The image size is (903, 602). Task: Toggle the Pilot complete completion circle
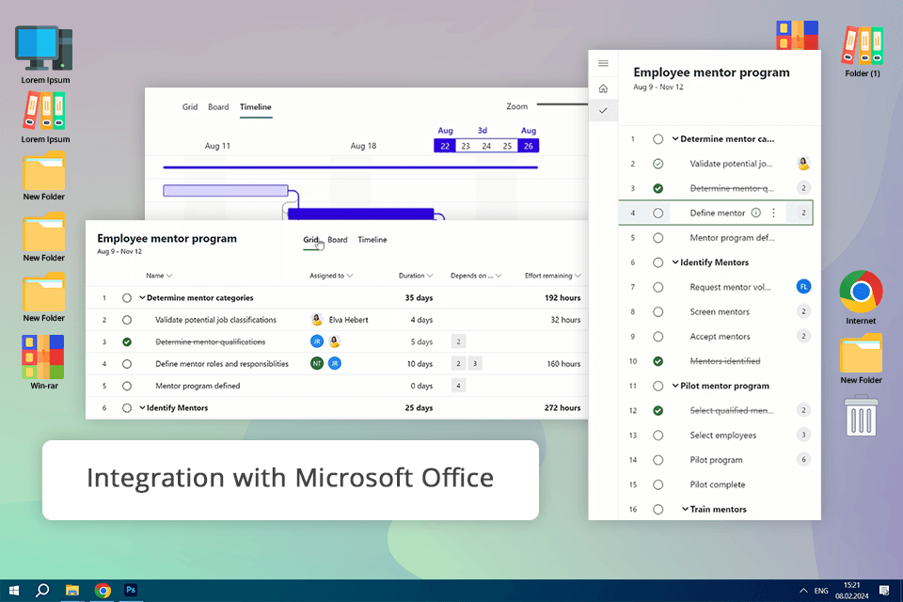tap(657, 484)
